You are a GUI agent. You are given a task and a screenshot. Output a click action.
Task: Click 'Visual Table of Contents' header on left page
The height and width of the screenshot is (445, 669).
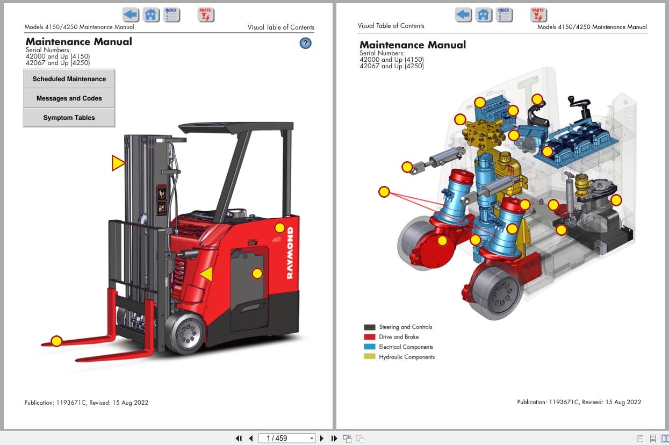tap(281, 27)
